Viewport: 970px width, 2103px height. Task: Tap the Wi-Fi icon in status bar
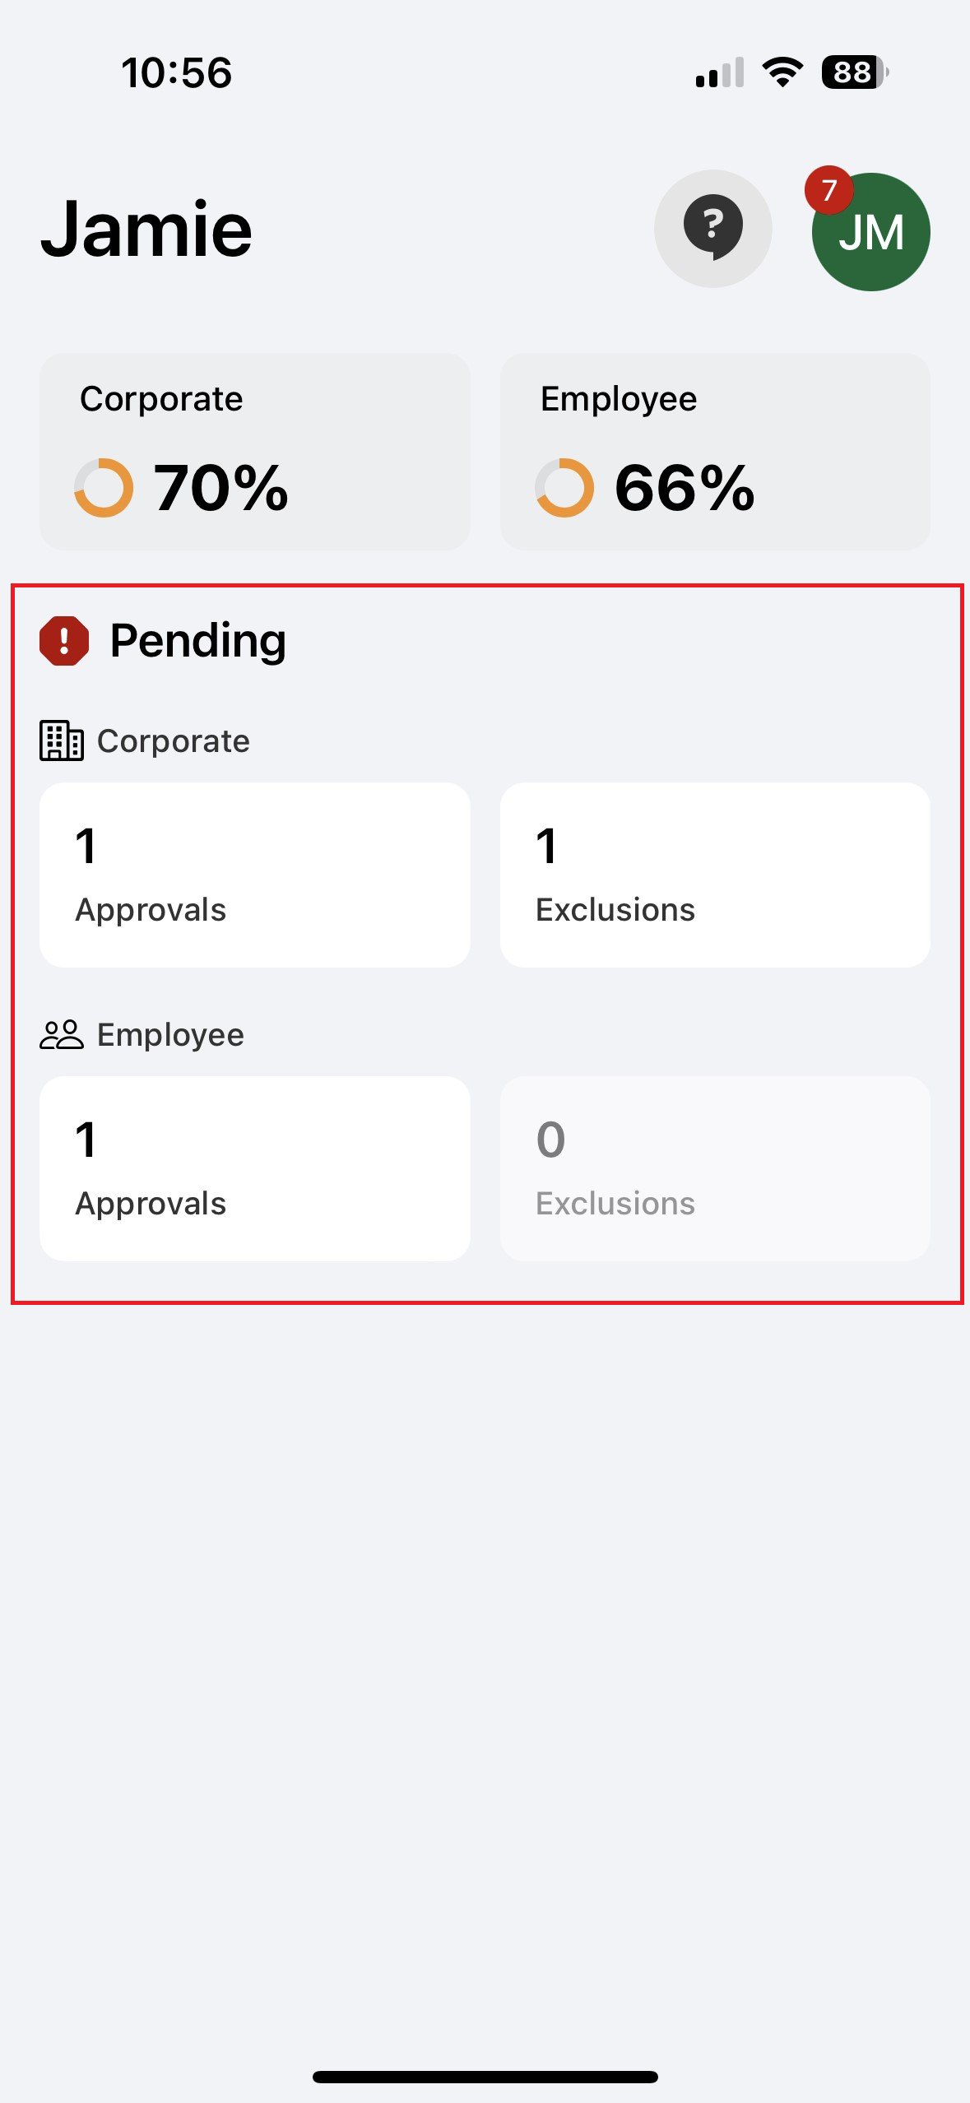[782, 72]
